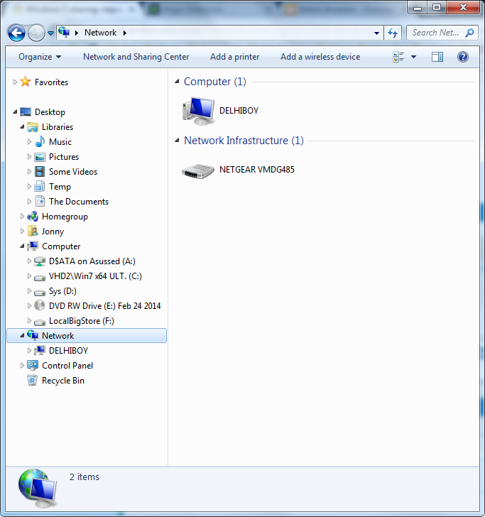Select Some Videos film icon
485x517 pixels.
pyautogui.click(x=40, y=172)
